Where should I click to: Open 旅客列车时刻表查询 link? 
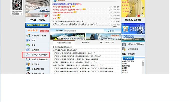click(40, 55)
